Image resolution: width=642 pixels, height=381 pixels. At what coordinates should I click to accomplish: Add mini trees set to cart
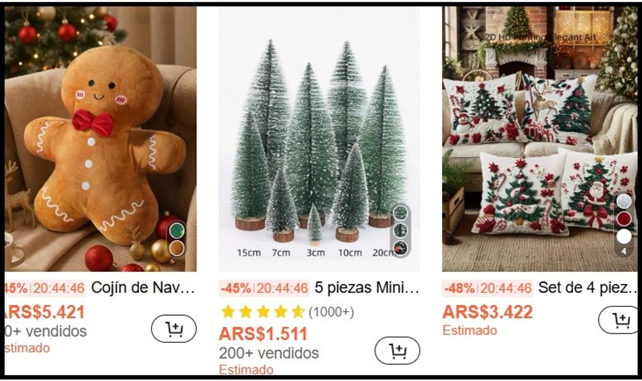397,350
